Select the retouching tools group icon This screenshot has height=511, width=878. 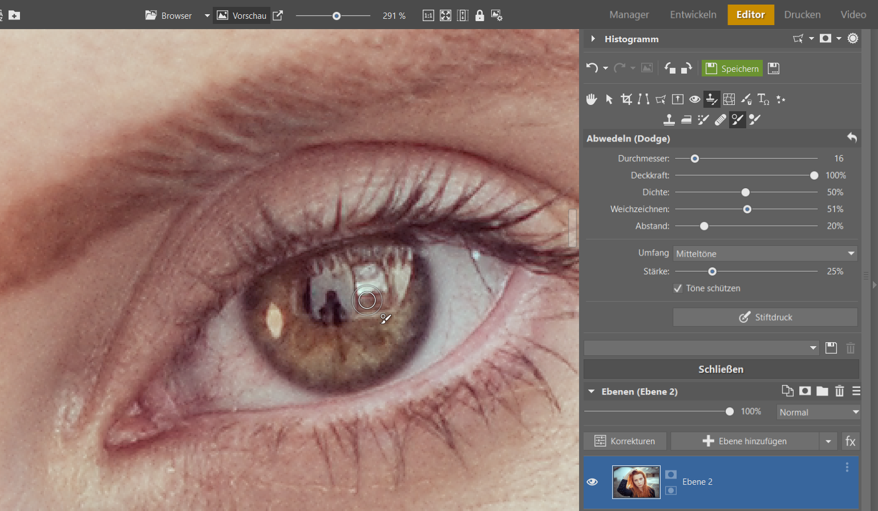[712, 99]
